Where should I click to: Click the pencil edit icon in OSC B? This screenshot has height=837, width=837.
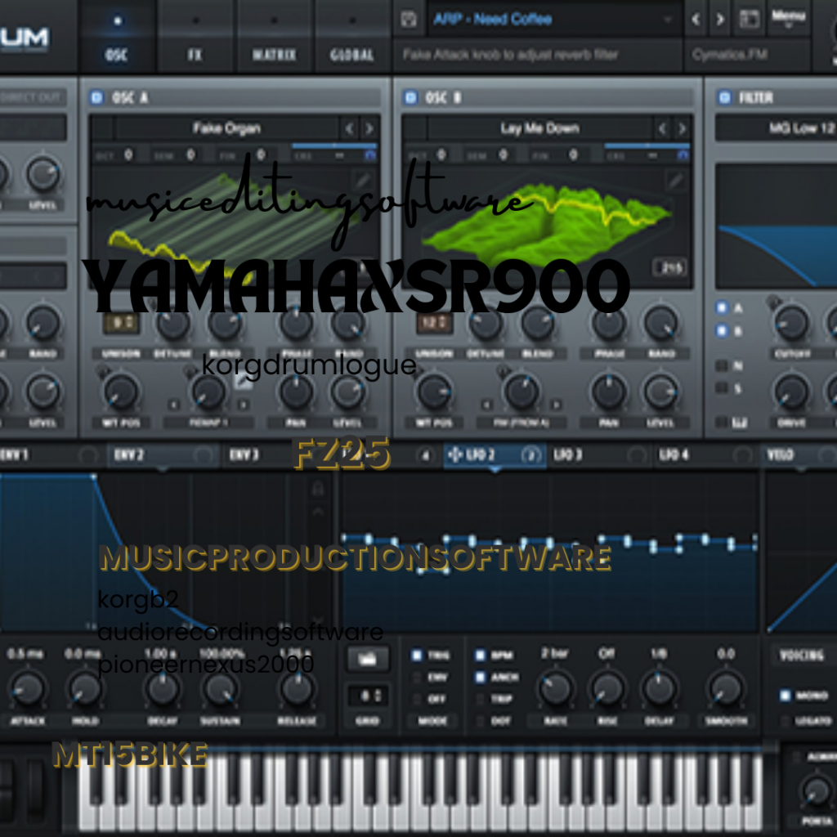[675, 181]
